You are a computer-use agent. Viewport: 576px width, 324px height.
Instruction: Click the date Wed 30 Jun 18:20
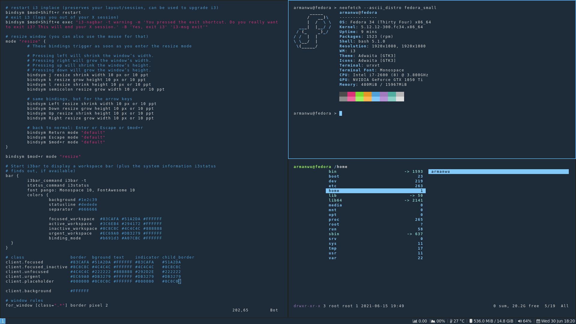point(558,321)
